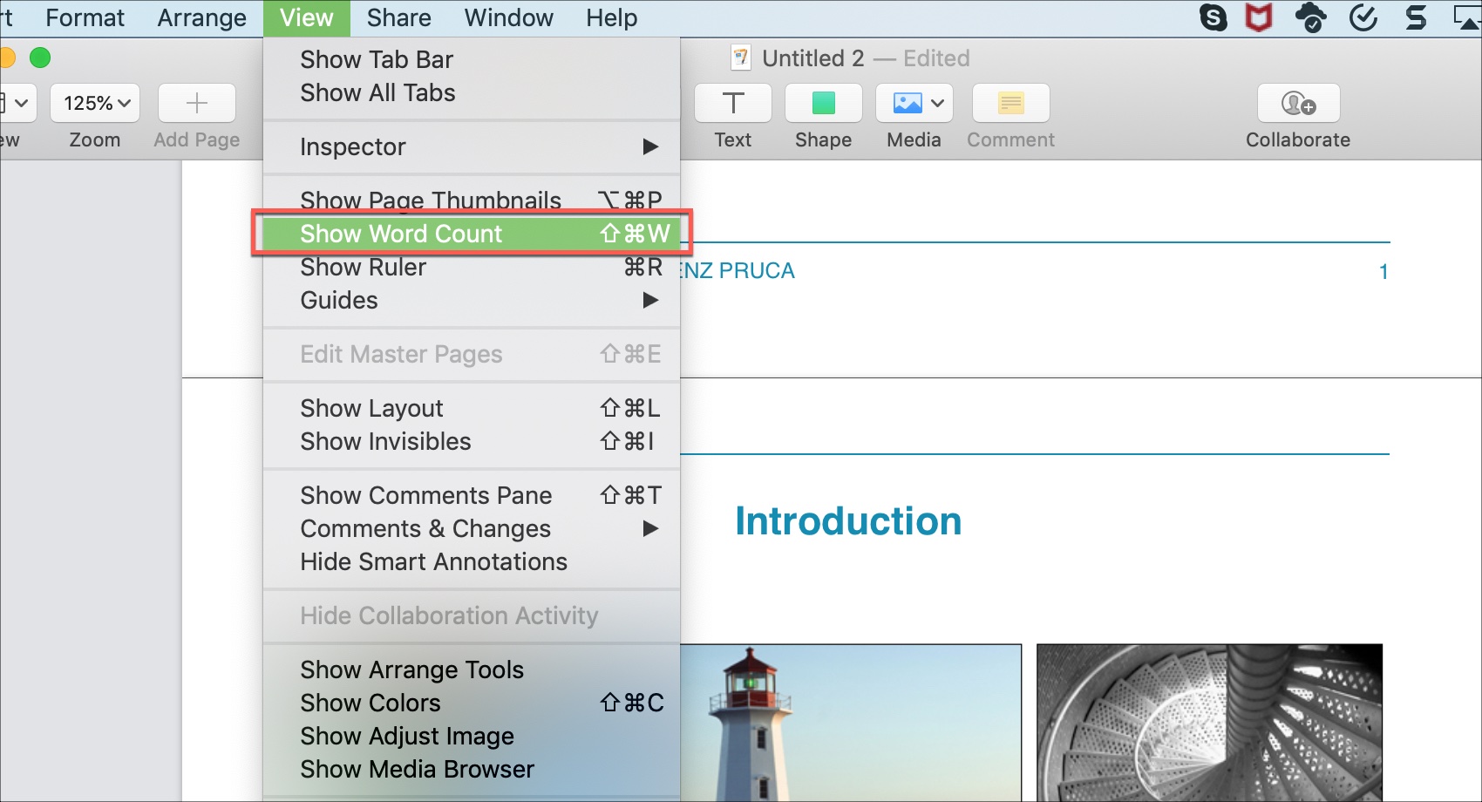Click page number 1 in header
1482x802 pixels.
tap(1383, 271)
